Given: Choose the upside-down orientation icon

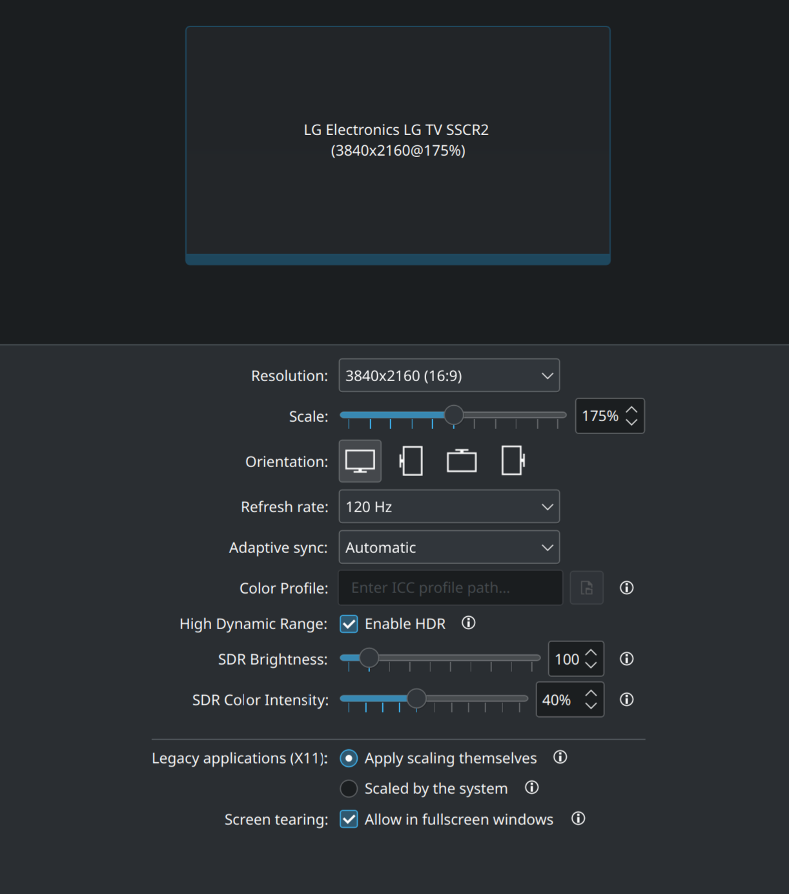Looking at the screenshot, I should click(x=462, y=461).
